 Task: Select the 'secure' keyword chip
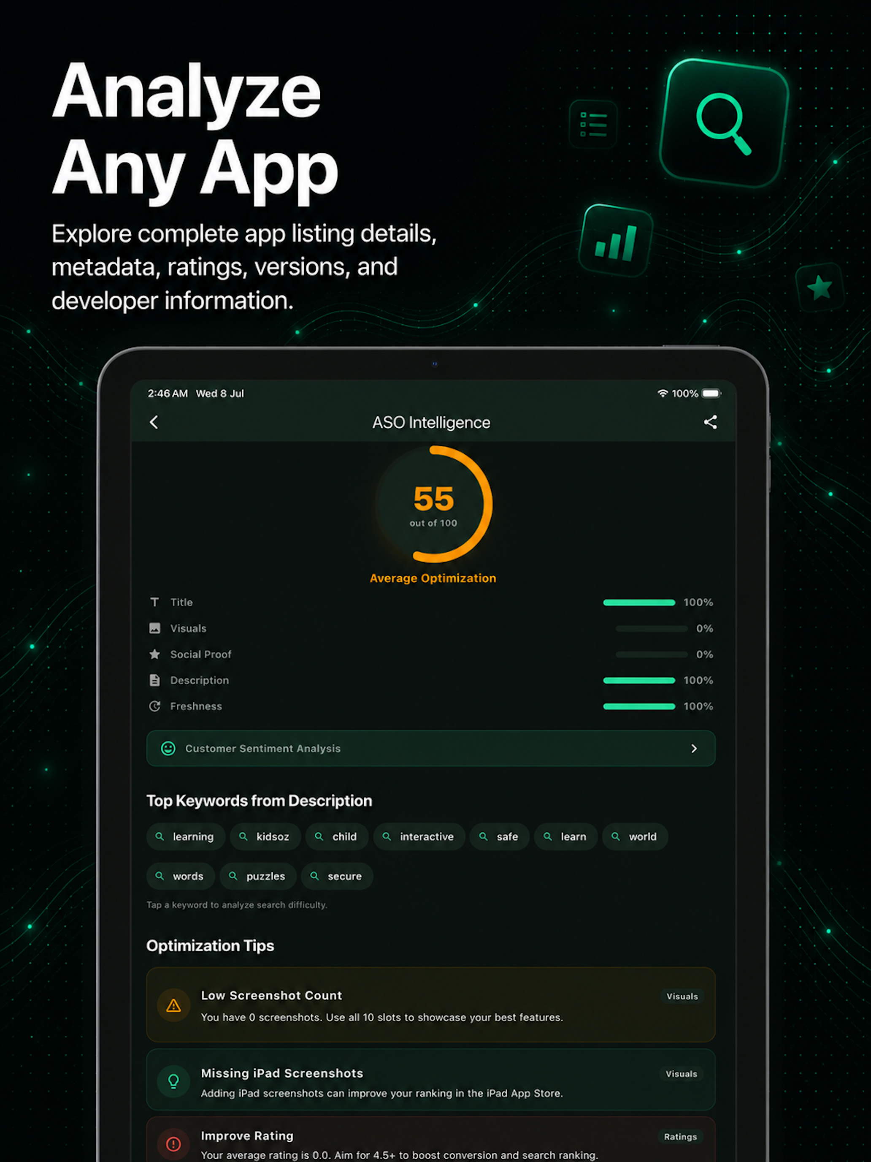coord(337,876)
